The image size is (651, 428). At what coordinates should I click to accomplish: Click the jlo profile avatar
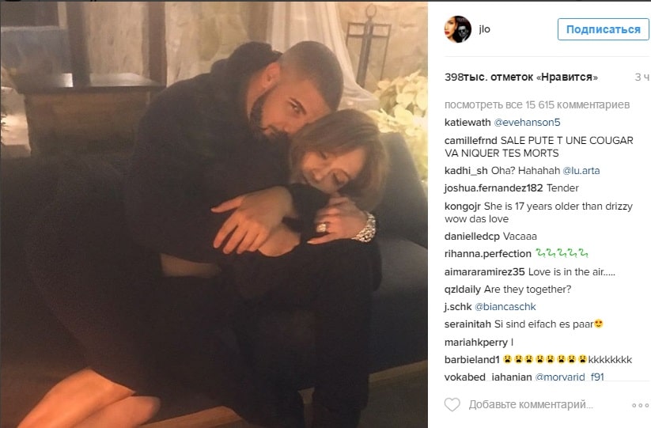(x=458, y=29)
